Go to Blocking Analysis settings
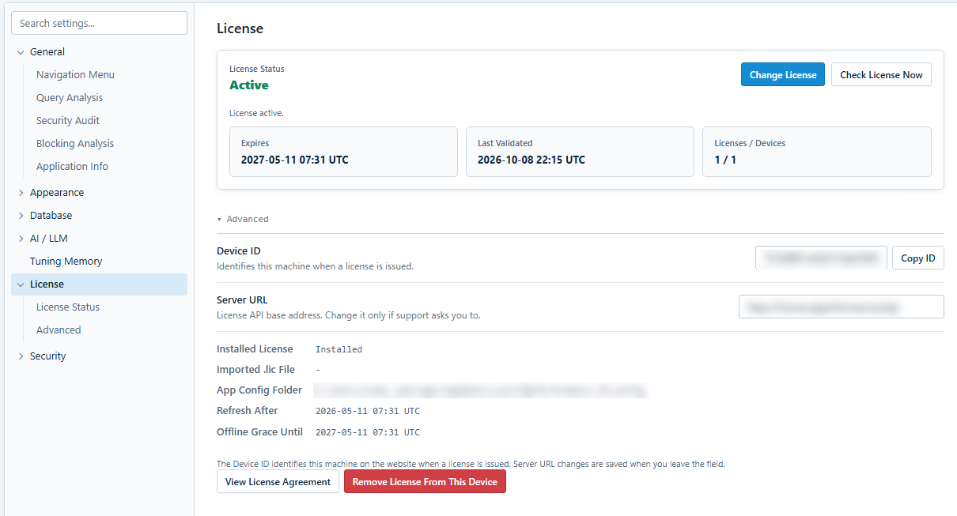 click(x=75, y=144)
